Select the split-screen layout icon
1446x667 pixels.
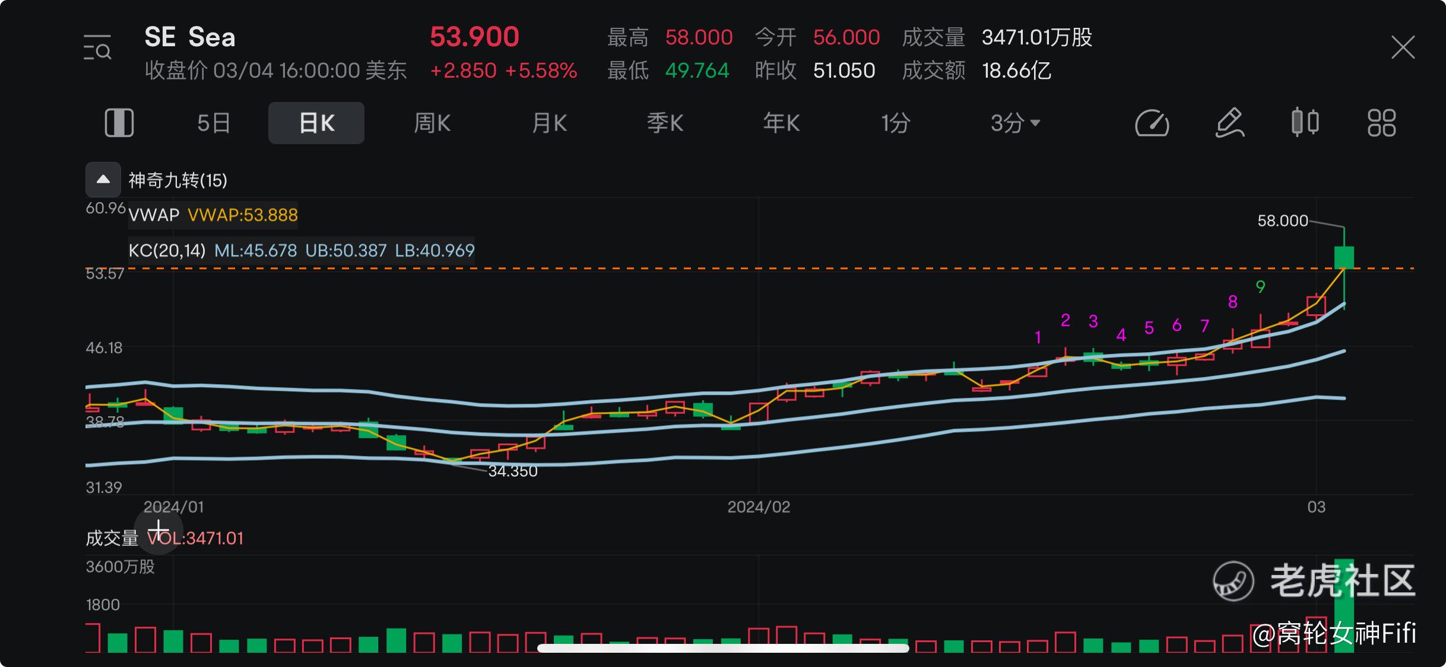coord(119,123)
